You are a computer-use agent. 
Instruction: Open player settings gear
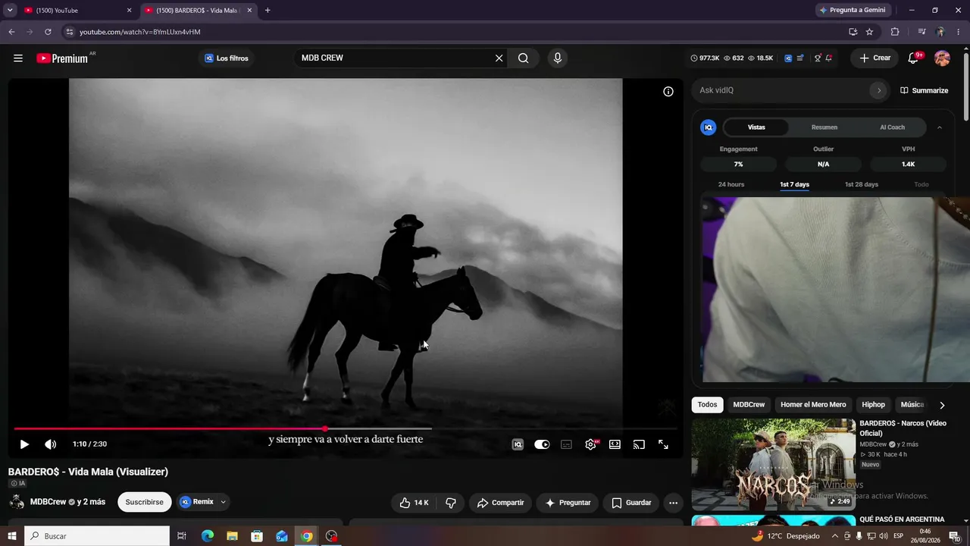(x=590, y=444)
